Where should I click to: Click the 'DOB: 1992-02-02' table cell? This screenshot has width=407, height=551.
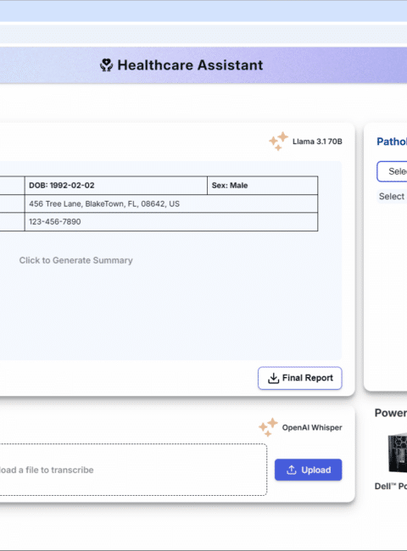click(116, 186)
